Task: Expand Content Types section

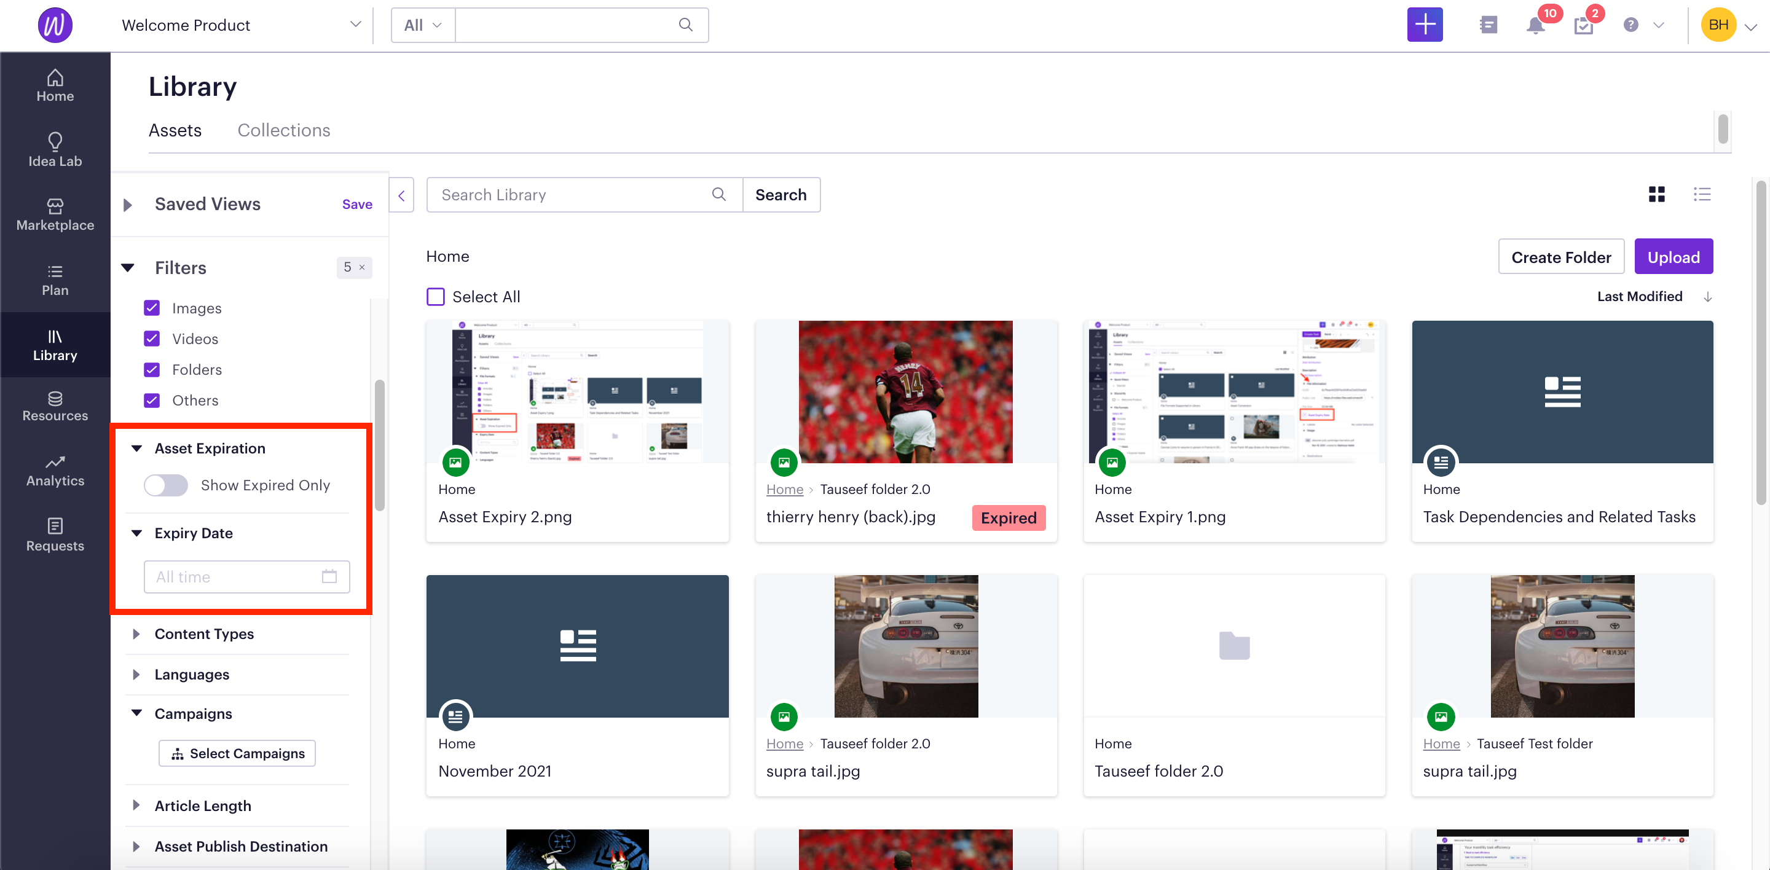Action: point(136,633)
